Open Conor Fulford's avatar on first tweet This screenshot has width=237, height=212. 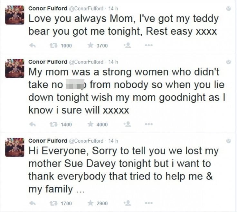[15, 15]
